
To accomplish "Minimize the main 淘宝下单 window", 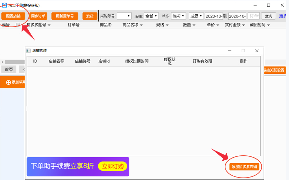I will (x=255, y=5).
